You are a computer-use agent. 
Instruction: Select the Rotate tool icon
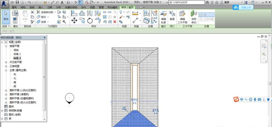pyautogui.click(x=90, y=21)
